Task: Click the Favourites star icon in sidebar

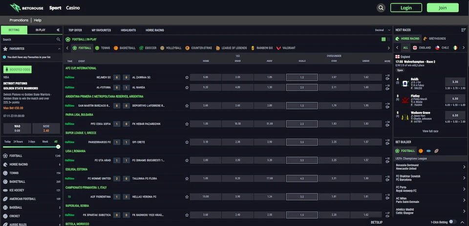Action: [5, 48]
